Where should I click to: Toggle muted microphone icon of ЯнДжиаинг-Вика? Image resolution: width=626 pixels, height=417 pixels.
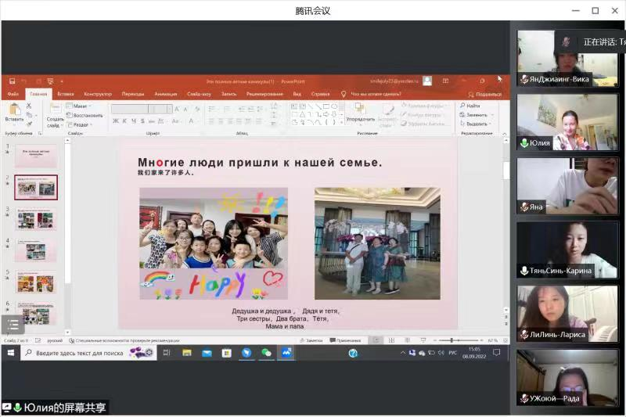pyautogui.click(x=524, y=79)
